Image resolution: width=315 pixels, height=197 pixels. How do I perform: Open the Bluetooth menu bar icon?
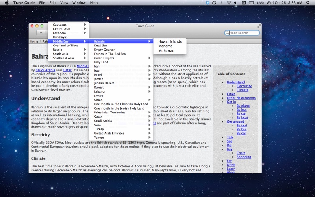222,3
